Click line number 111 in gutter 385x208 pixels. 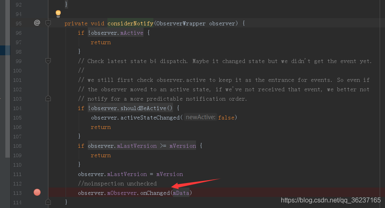click(18, 174)
